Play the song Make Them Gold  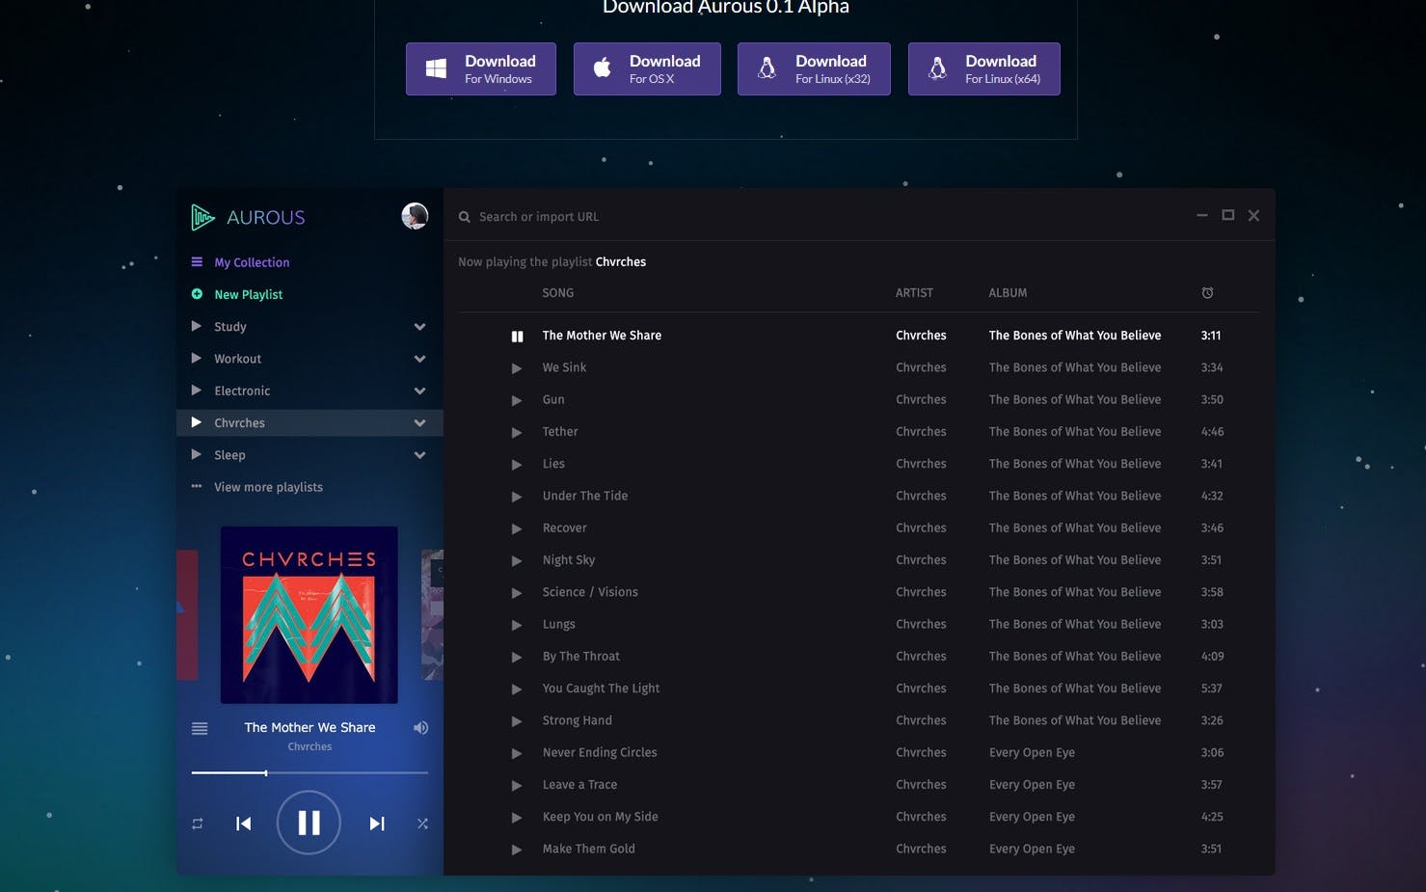pos(517,850)
